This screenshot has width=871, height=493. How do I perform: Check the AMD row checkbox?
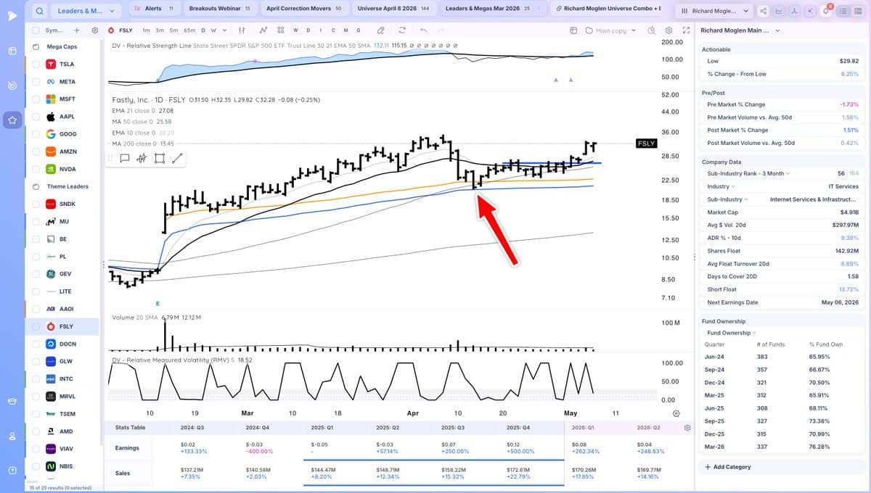click(36, 431)
